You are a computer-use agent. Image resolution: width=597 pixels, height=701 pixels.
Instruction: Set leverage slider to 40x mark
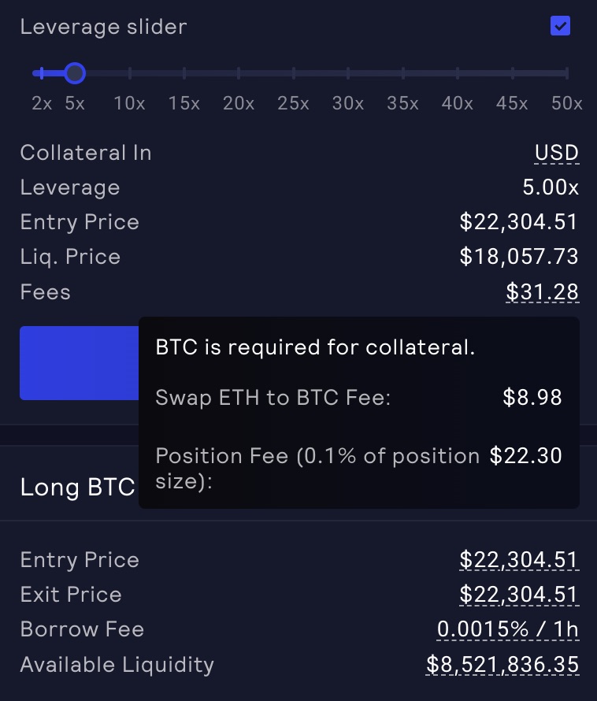(x=458, y=74)
